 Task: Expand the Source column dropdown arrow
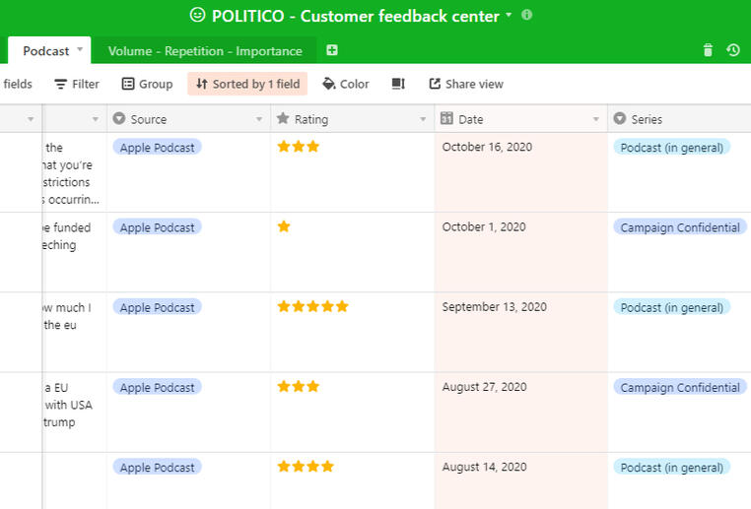pyautogui.click(x=259, y=119)
